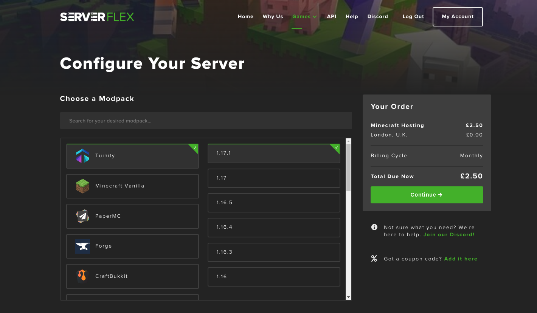Click the info icon beside 'Not sure what you need?'
This screenshot has width=537, height=313.
374,227
